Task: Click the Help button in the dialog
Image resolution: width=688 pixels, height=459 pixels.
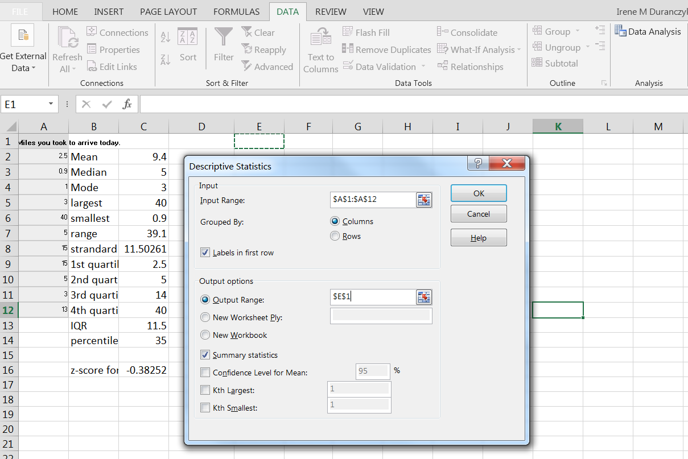Action: pos(479,238)
